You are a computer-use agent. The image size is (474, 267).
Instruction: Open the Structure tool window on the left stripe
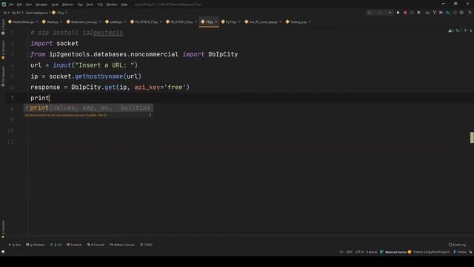(x=3, y=50)
